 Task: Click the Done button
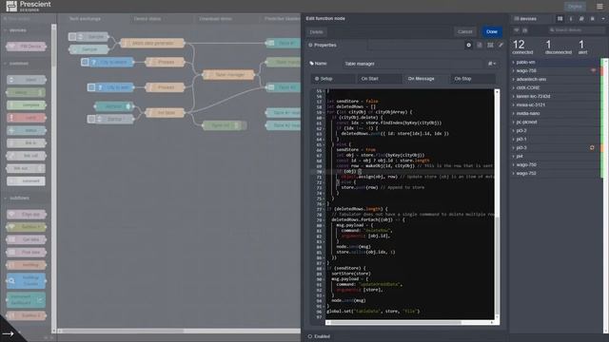click(x=492, y=31)
